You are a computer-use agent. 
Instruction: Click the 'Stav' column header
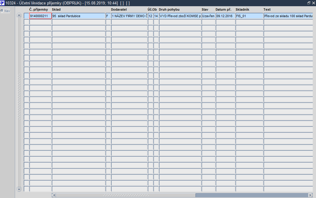(x=205, y=9)
